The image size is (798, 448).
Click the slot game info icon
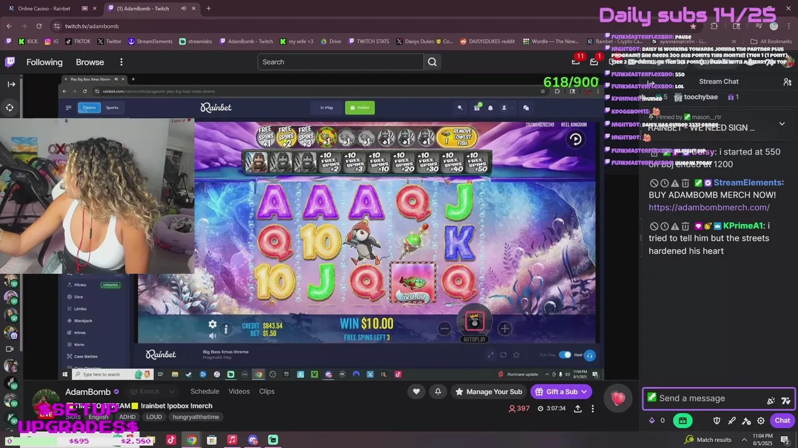tap(226, 329)
